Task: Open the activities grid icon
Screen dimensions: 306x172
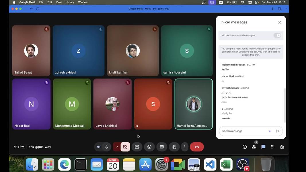Action: [x=273, y=147]
